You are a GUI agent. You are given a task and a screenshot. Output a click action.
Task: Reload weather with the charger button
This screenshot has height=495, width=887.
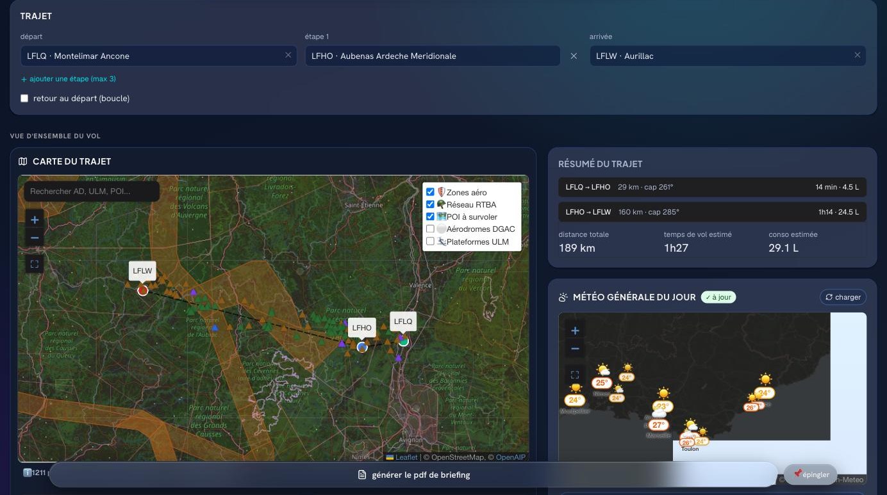843,297
